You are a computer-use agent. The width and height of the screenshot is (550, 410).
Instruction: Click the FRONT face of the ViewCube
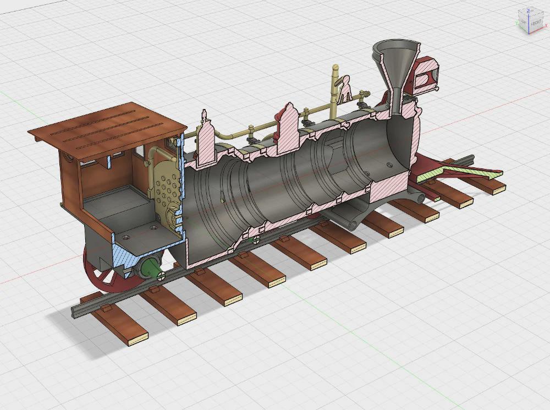pyautogui.click(x=536, y=24)
